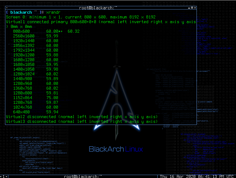Image resolution: width=236 pixels, height=178 pixels.
Task: Click the Virtual1 connected primary line
Action: [101, 22]
